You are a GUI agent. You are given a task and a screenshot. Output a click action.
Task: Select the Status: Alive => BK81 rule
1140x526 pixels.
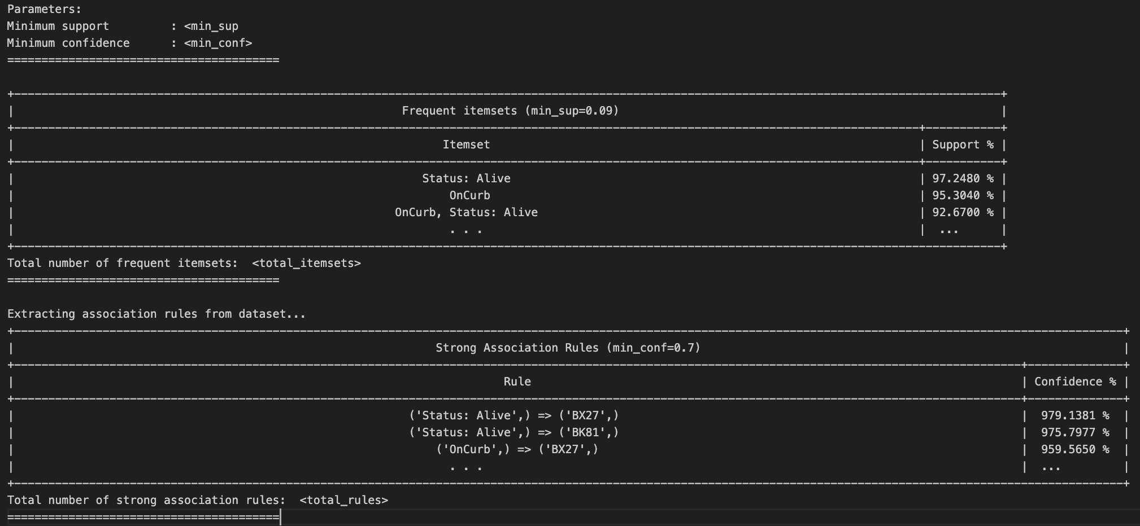pos(514,432)
